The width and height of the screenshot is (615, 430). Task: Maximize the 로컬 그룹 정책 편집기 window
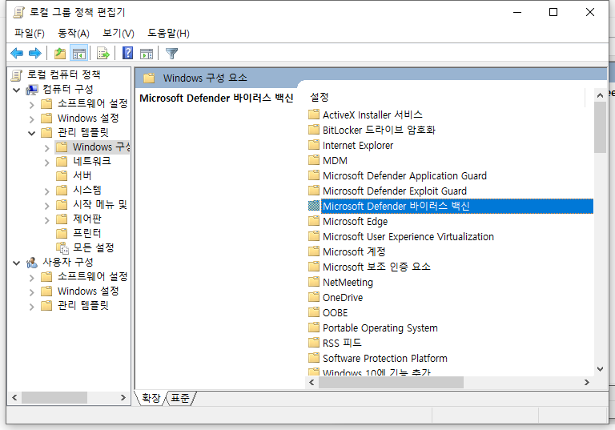tap(553, 12)
